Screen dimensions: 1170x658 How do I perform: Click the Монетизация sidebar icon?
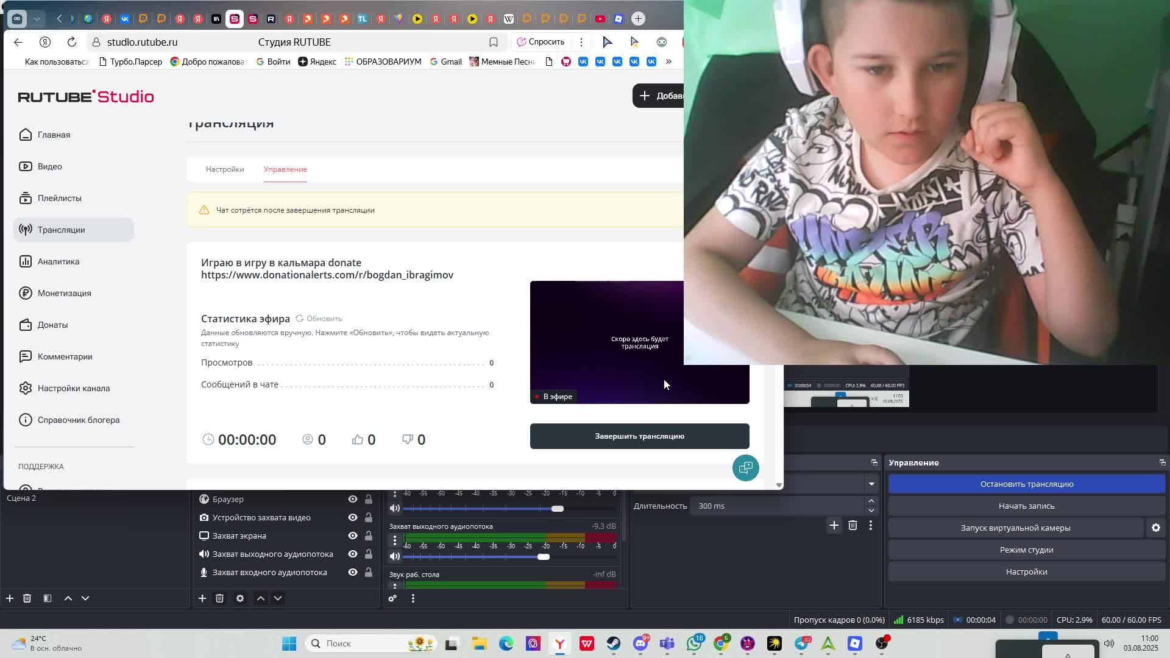click(25, 293)
